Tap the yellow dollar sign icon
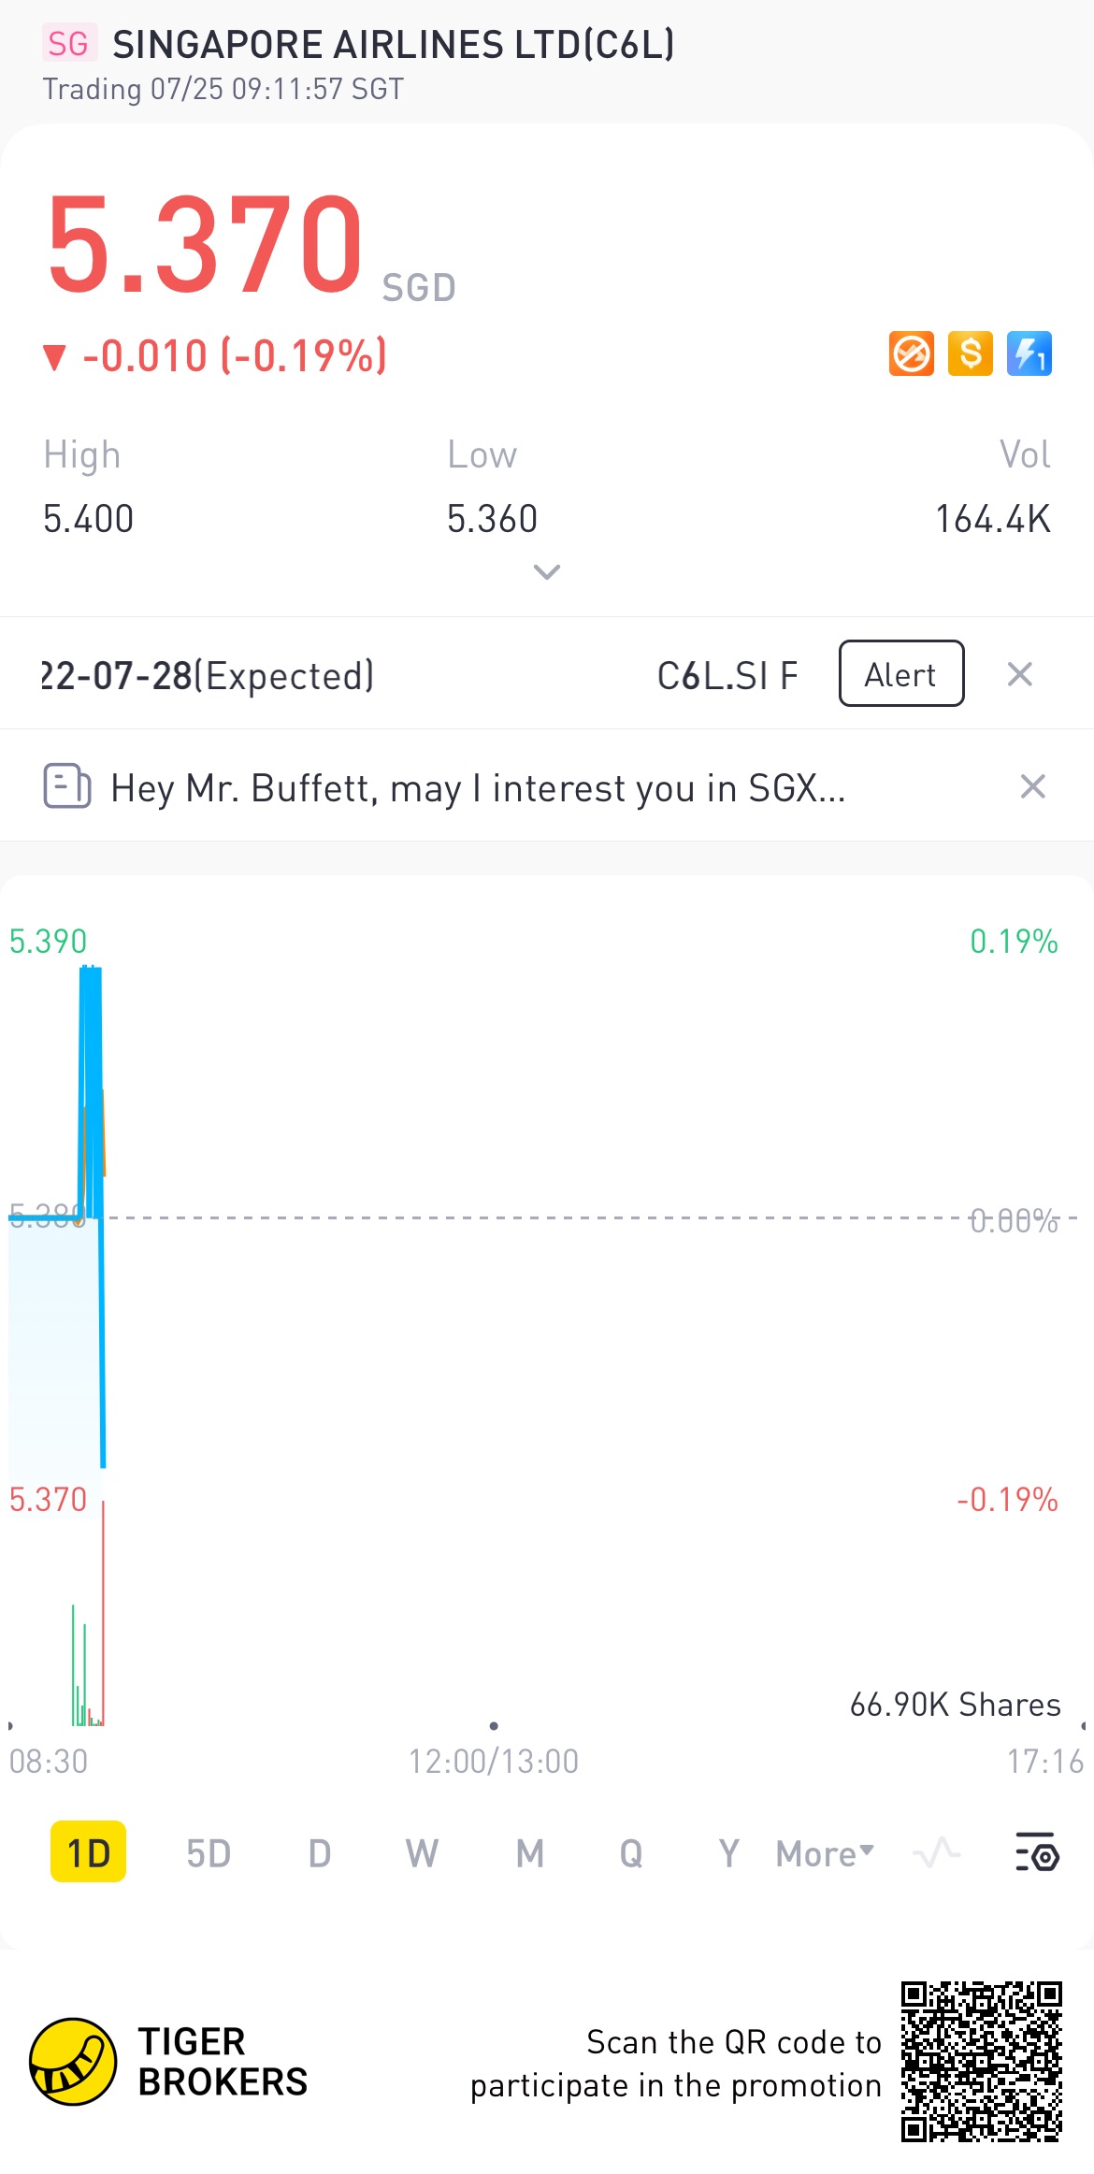Image resolution: width=1094 pixels, height=2174 pixels. coord(970,353)
